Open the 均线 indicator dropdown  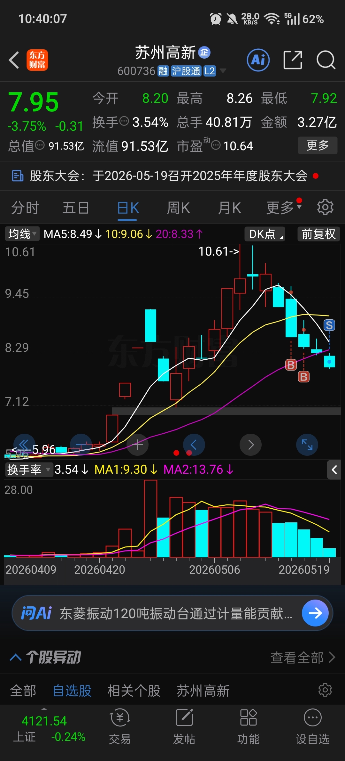[x=22, y=234]
